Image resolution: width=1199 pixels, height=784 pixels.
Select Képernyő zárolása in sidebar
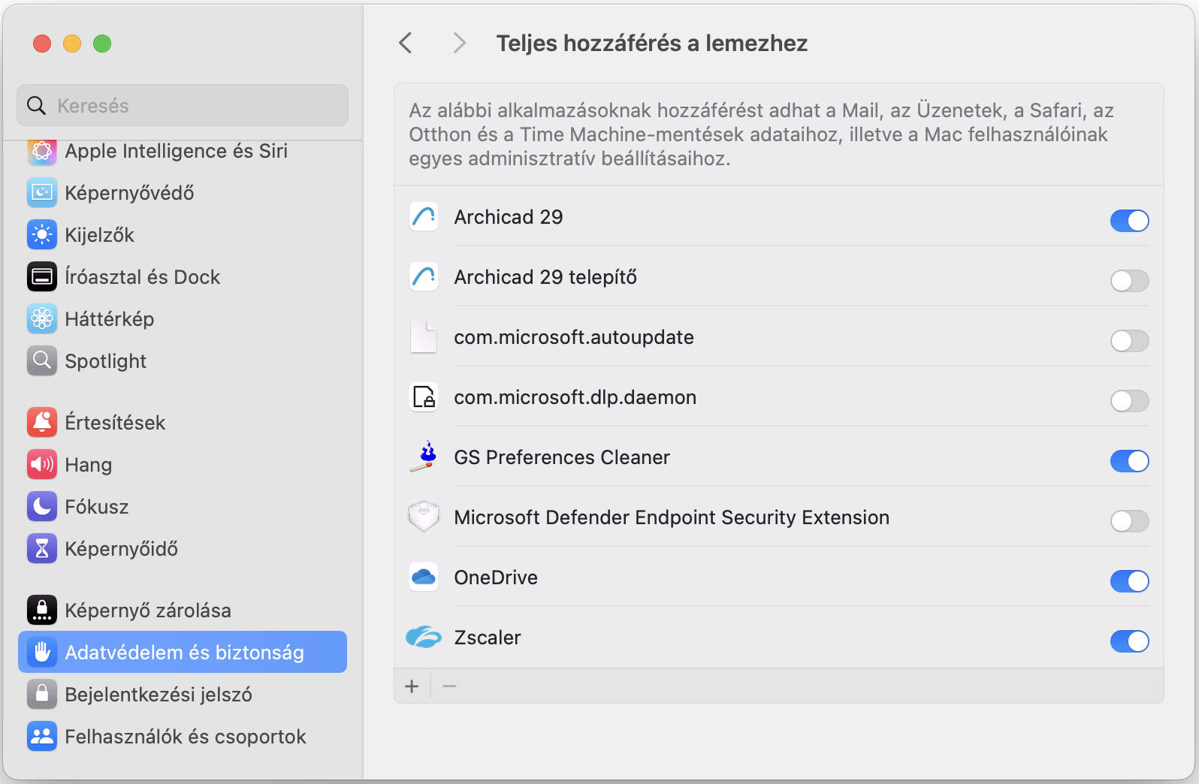(x=183, y=611)
